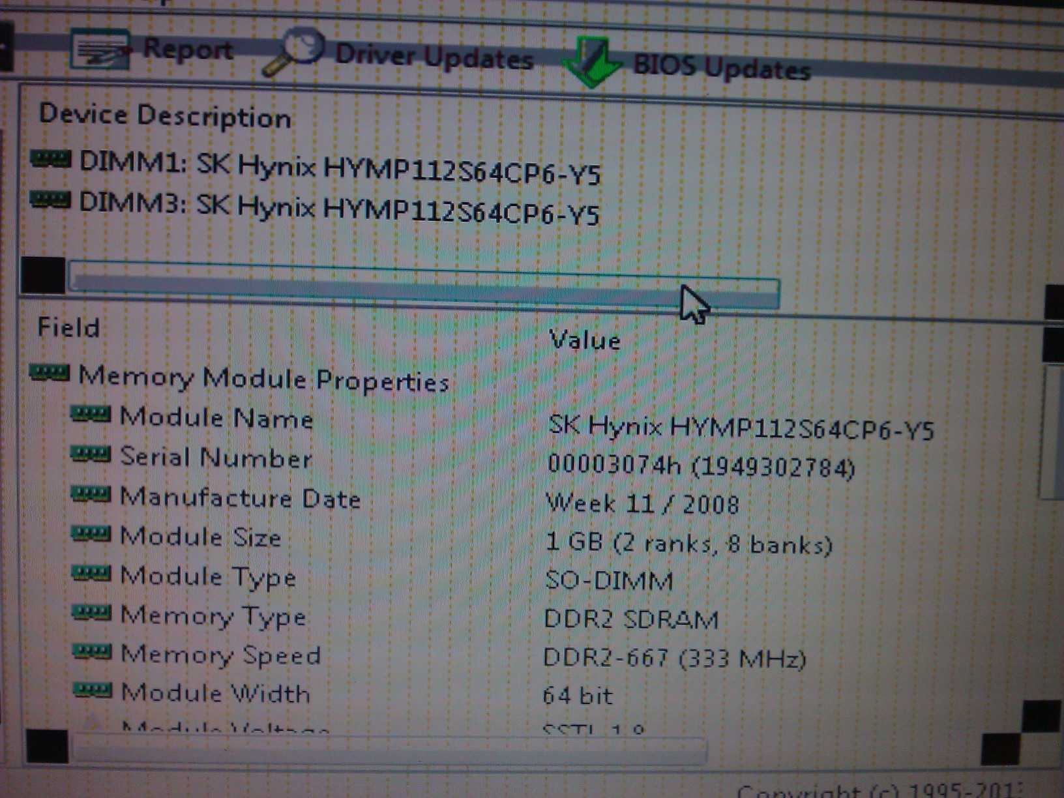Click the properties list vertical scrollbar
1064x798 pixels.
[1051, 432]
